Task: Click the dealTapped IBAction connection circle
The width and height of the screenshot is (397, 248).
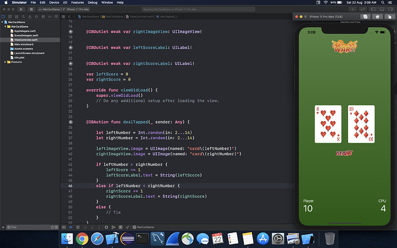Action: 71,122
